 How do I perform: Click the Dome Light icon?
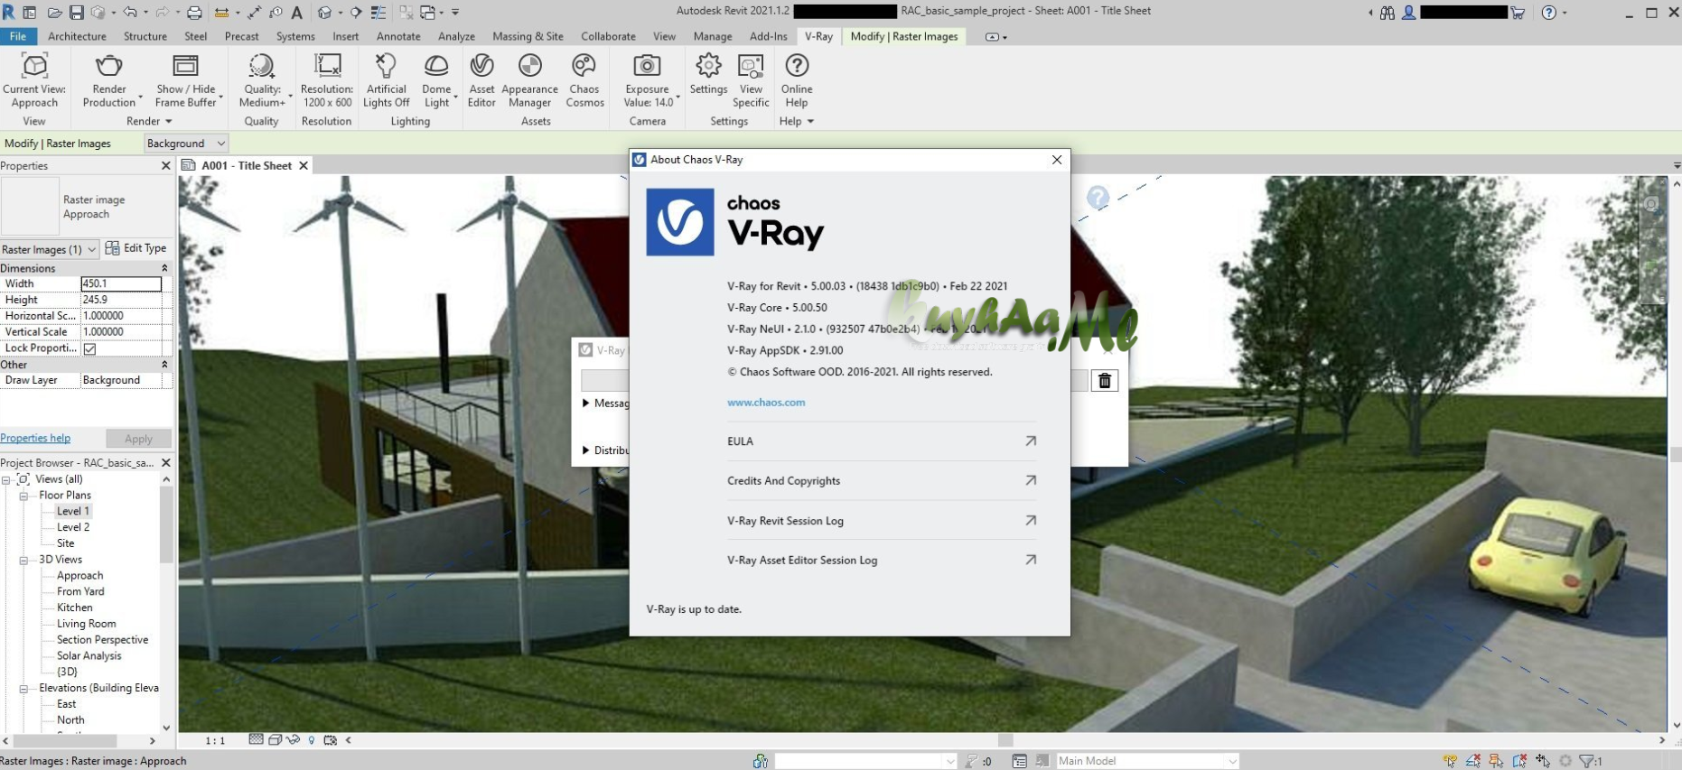pos(436,66)
